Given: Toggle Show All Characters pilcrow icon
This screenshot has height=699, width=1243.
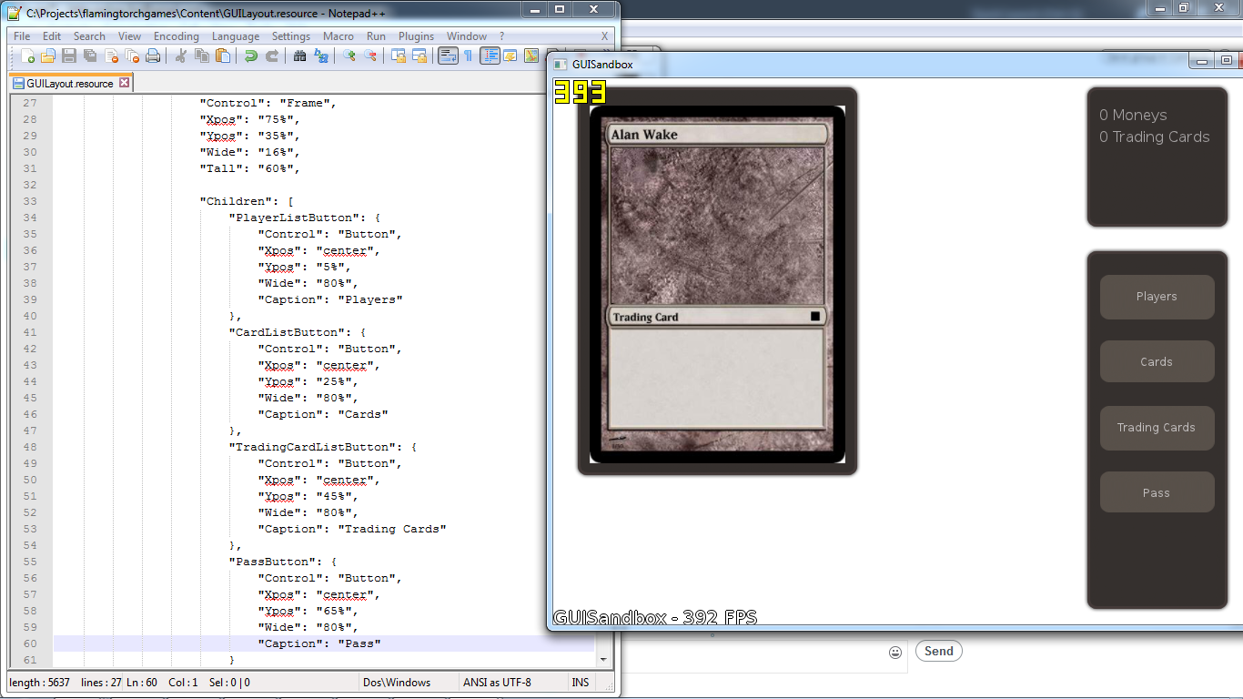Looking at the screenshot, I should click(x=468, y=56).
